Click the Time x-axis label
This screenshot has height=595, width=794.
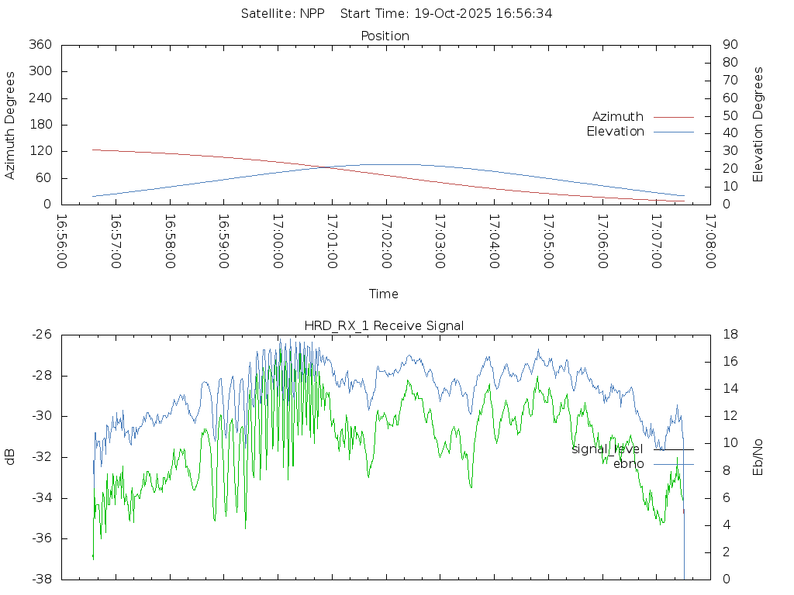coord(384,294)
